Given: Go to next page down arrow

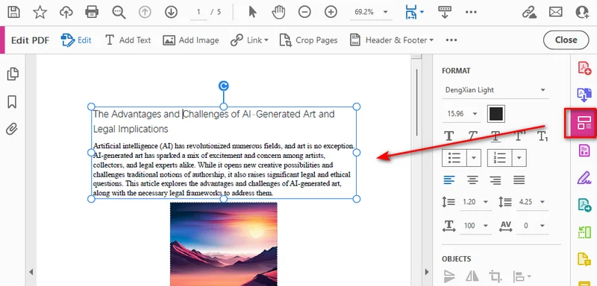Looking at the screenshot, I should (172, 12).
